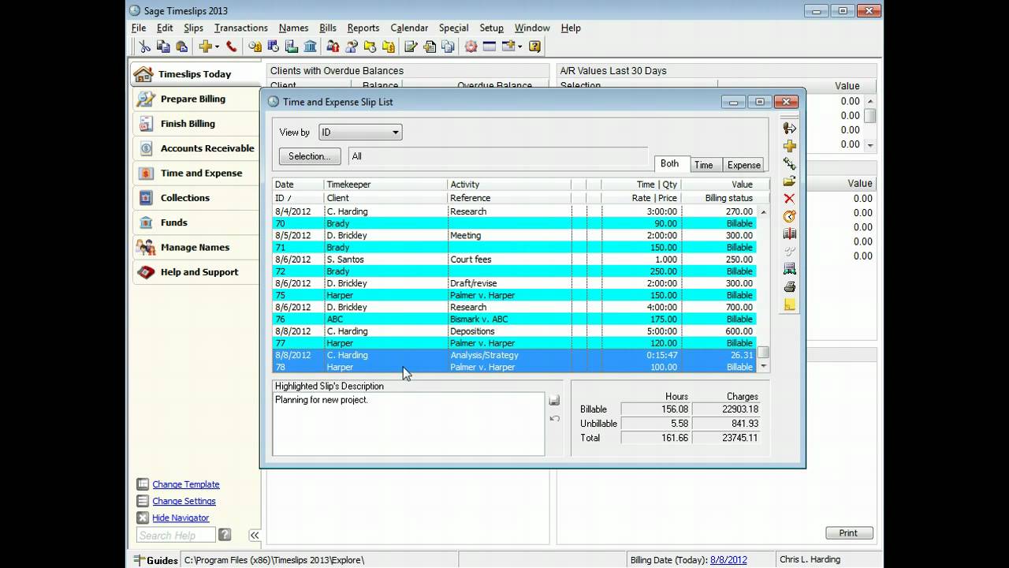The image size is (1009, 568).
Task: Collapse navigator with double chevron icon
Action: coord(255,535)
